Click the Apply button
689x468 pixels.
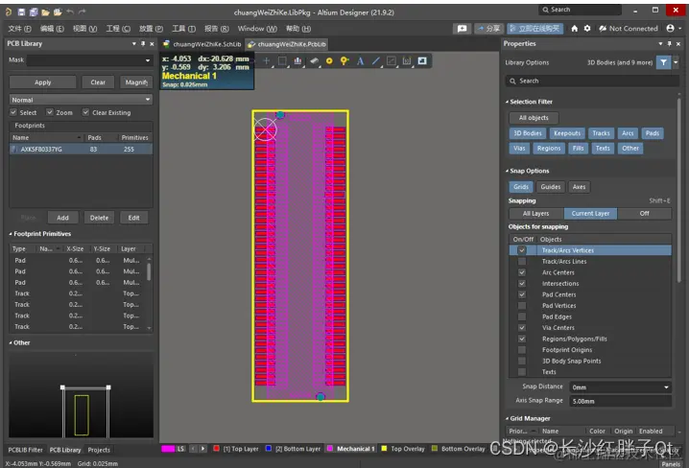[42, 82]
